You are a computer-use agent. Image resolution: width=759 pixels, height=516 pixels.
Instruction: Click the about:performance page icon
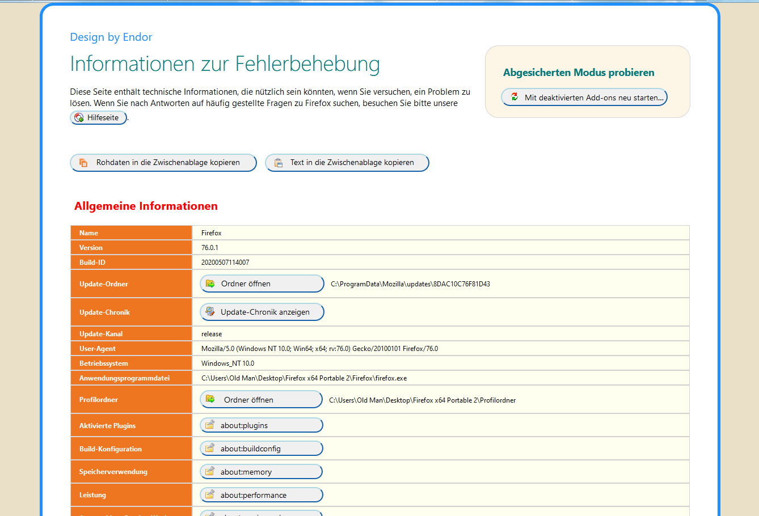point(210,494)
